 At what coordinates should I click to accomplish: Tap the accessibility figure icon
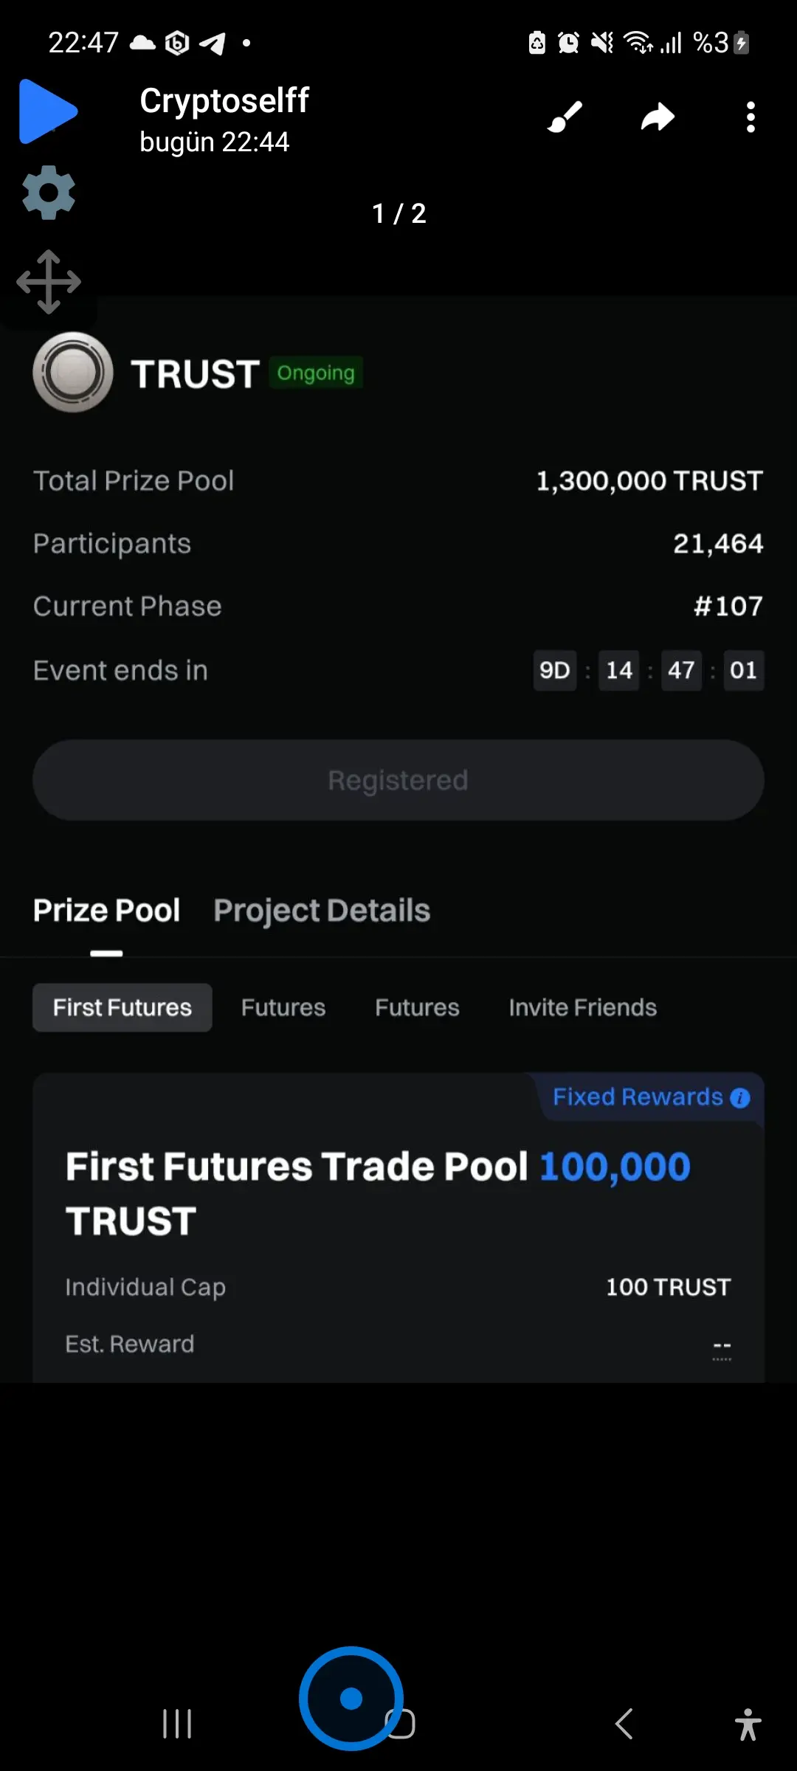point(748,1724)
